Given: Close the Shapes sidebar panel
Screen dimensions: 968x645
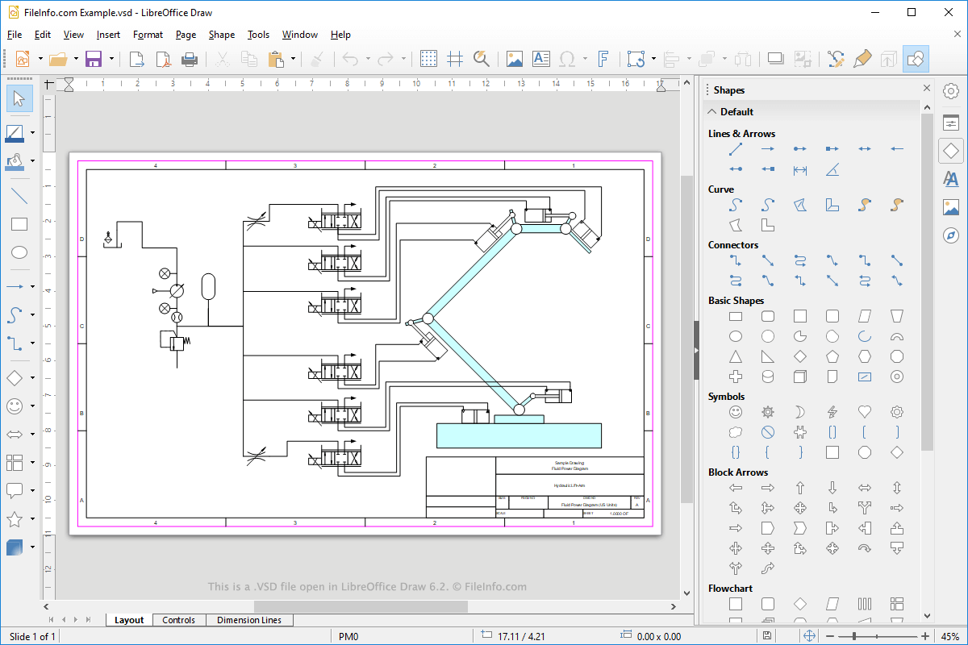Looking at the screenshot, I should click(927, 89).
